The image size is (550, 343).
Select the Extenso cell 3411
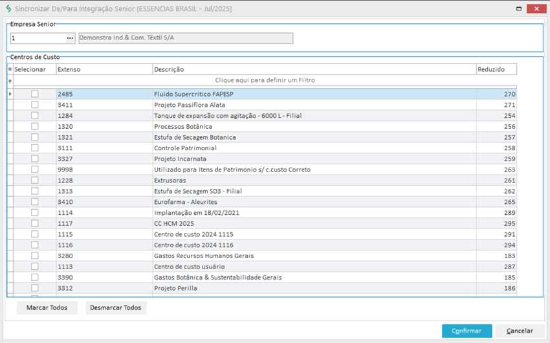[105, 105]
